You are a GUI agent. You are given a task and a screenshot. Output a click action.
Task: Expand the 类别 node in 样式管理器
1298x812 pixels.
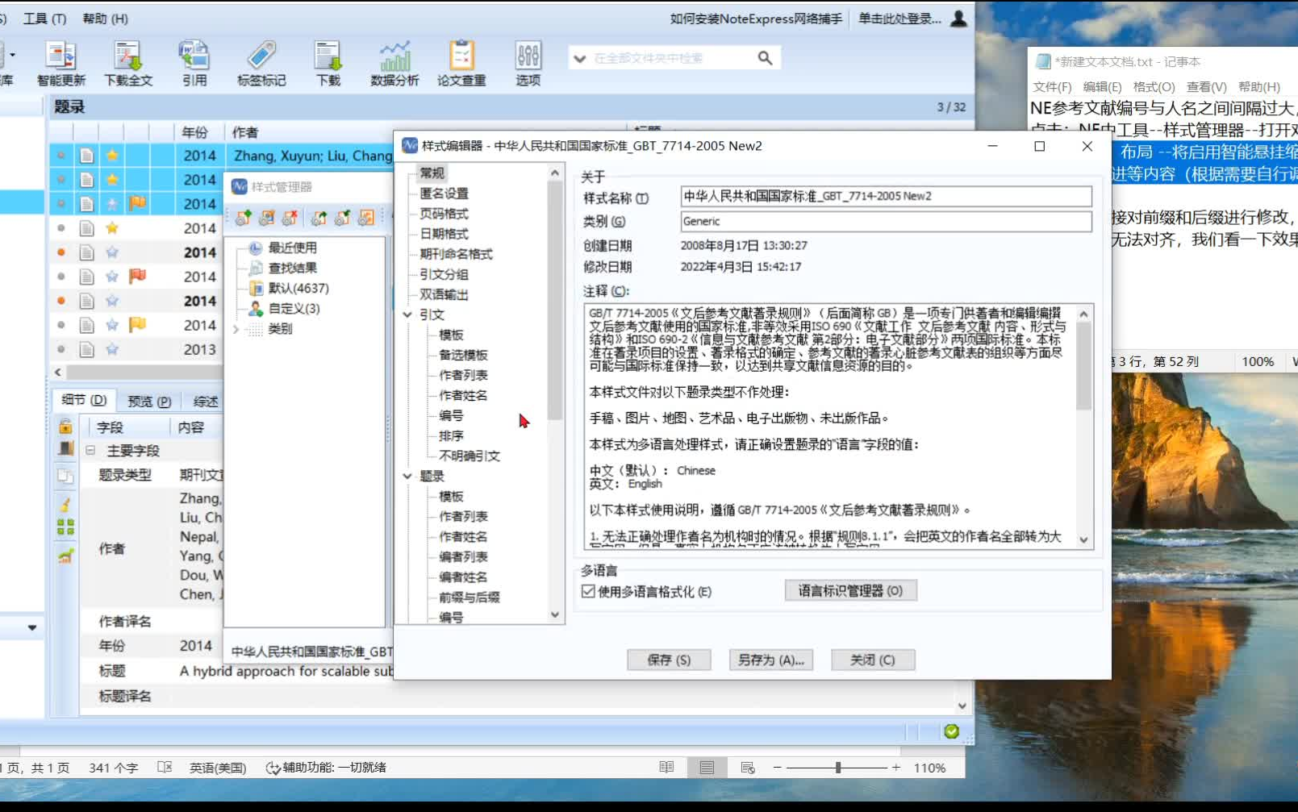coord(236,329)
